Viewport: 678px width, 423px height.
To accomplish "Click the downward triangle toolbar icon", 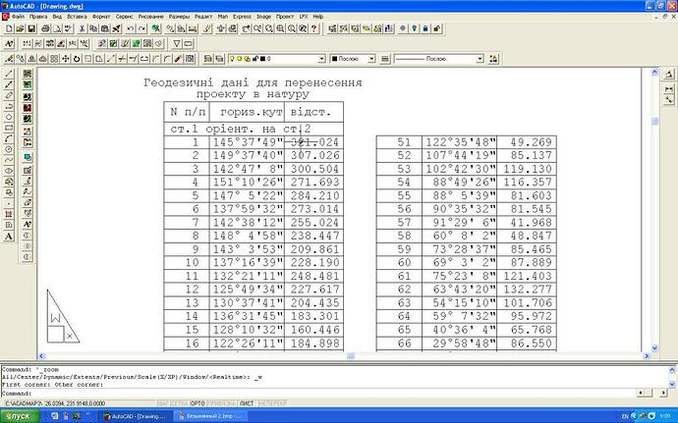I will pyautogui.click(x=177, y=43).
